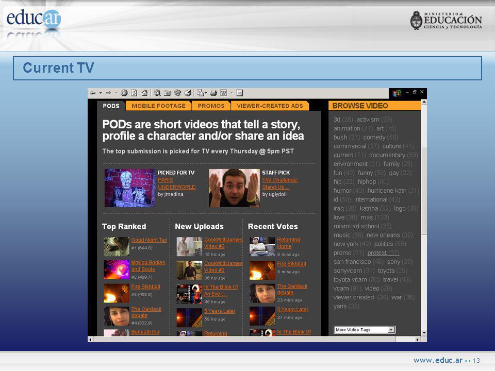Open The Challenge: Stand-Up staff pick link

point(280,183)
